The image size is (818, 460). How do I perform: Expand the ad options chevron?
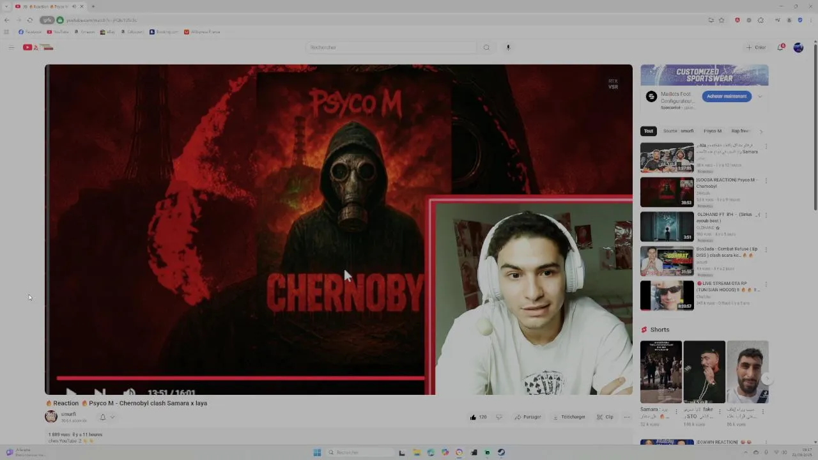[760, 96]
